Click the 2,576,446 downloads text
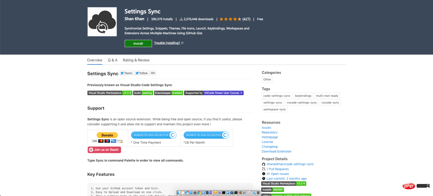 pyautogui.click(x=199, y=19)
